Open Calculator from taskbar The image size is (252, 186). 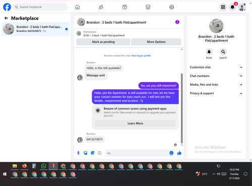click(x=34, y=166)
